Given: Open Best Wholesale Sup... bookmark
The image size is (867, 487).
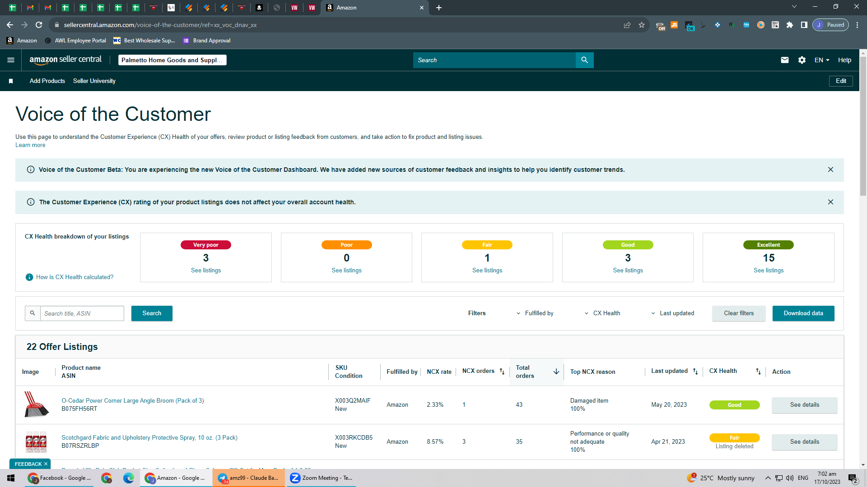Looking at the screenshot, I should pyautogui.click(x=144, y=41).
